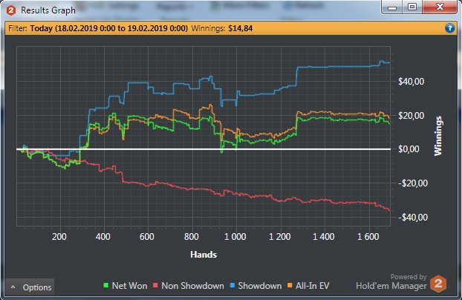462x300 pixels.
Task: Toggle the Net Won green legend swatch
Action: [x=106, y=285]
